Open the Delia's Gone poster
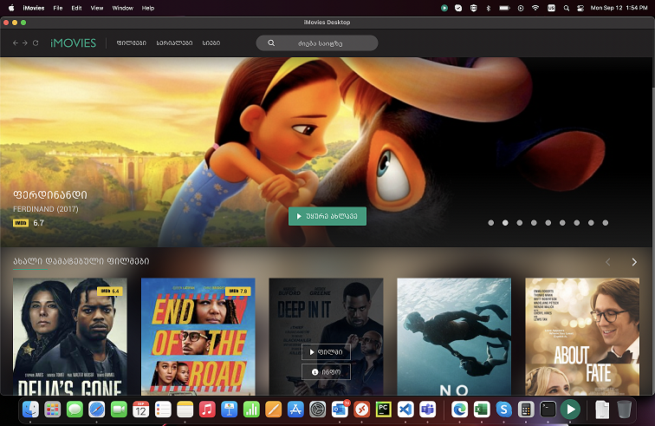655x426 pixels. click(70, 337)
